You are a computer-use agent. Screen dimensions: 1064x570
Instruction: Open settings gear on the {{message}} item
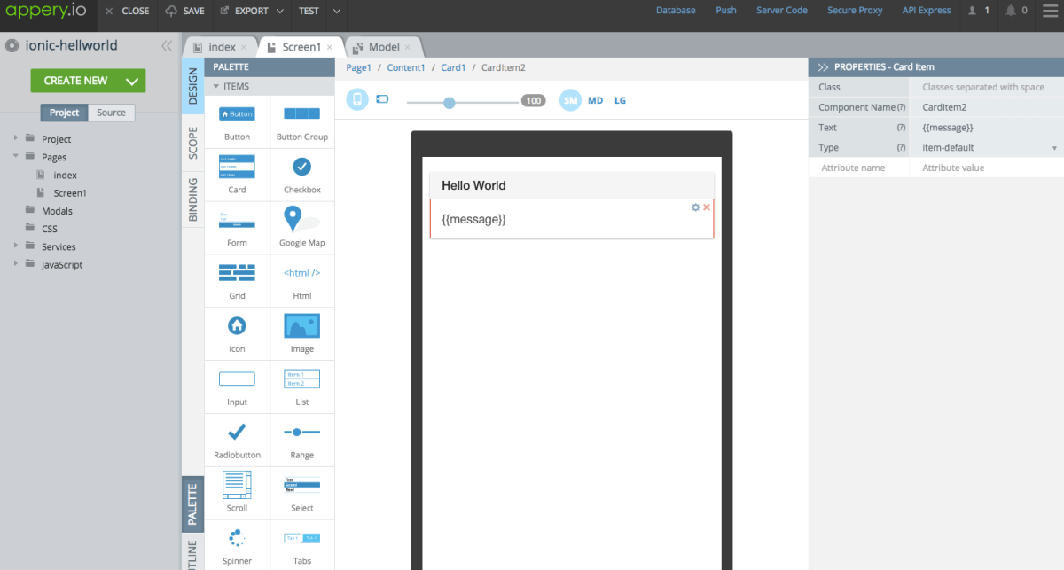click(695, 206)
